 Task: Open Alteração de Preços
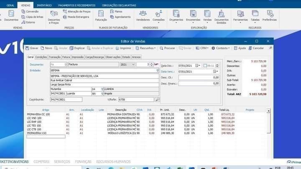click(77, 12)
